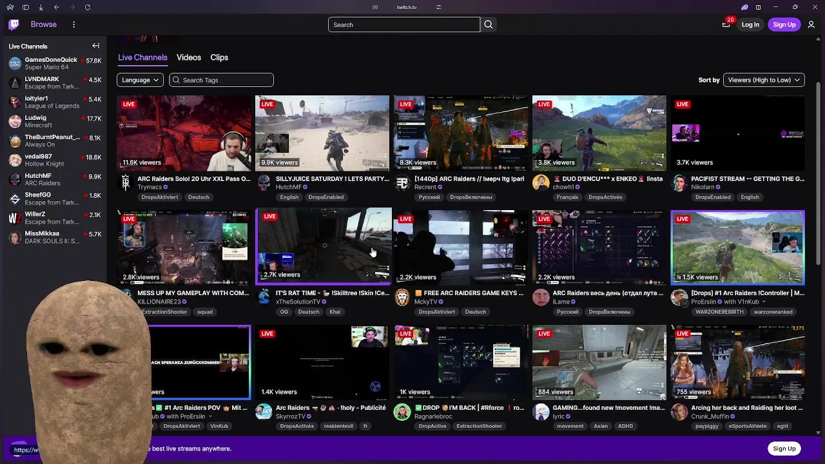Select the Live Channels tab
The image size is (825, 464).
coord(142,57)
